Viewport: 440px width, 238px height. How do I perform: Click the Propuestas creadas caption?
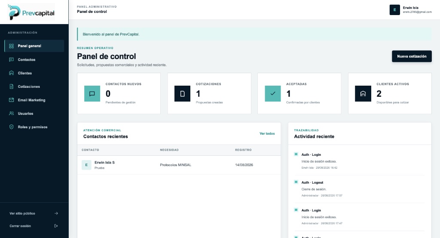pos(209,102)
